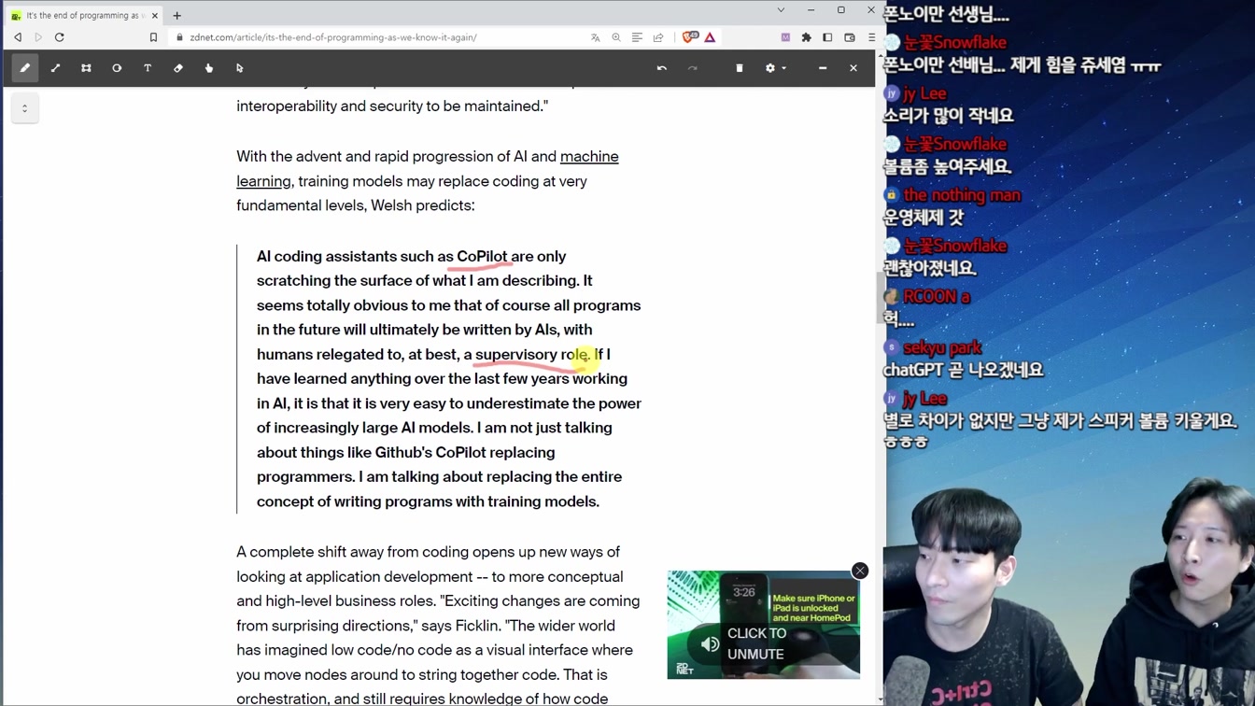This screenshot has height=706, width=1255.
Task: Close the annotation toolbar
Action: click(x=853, y=68)
